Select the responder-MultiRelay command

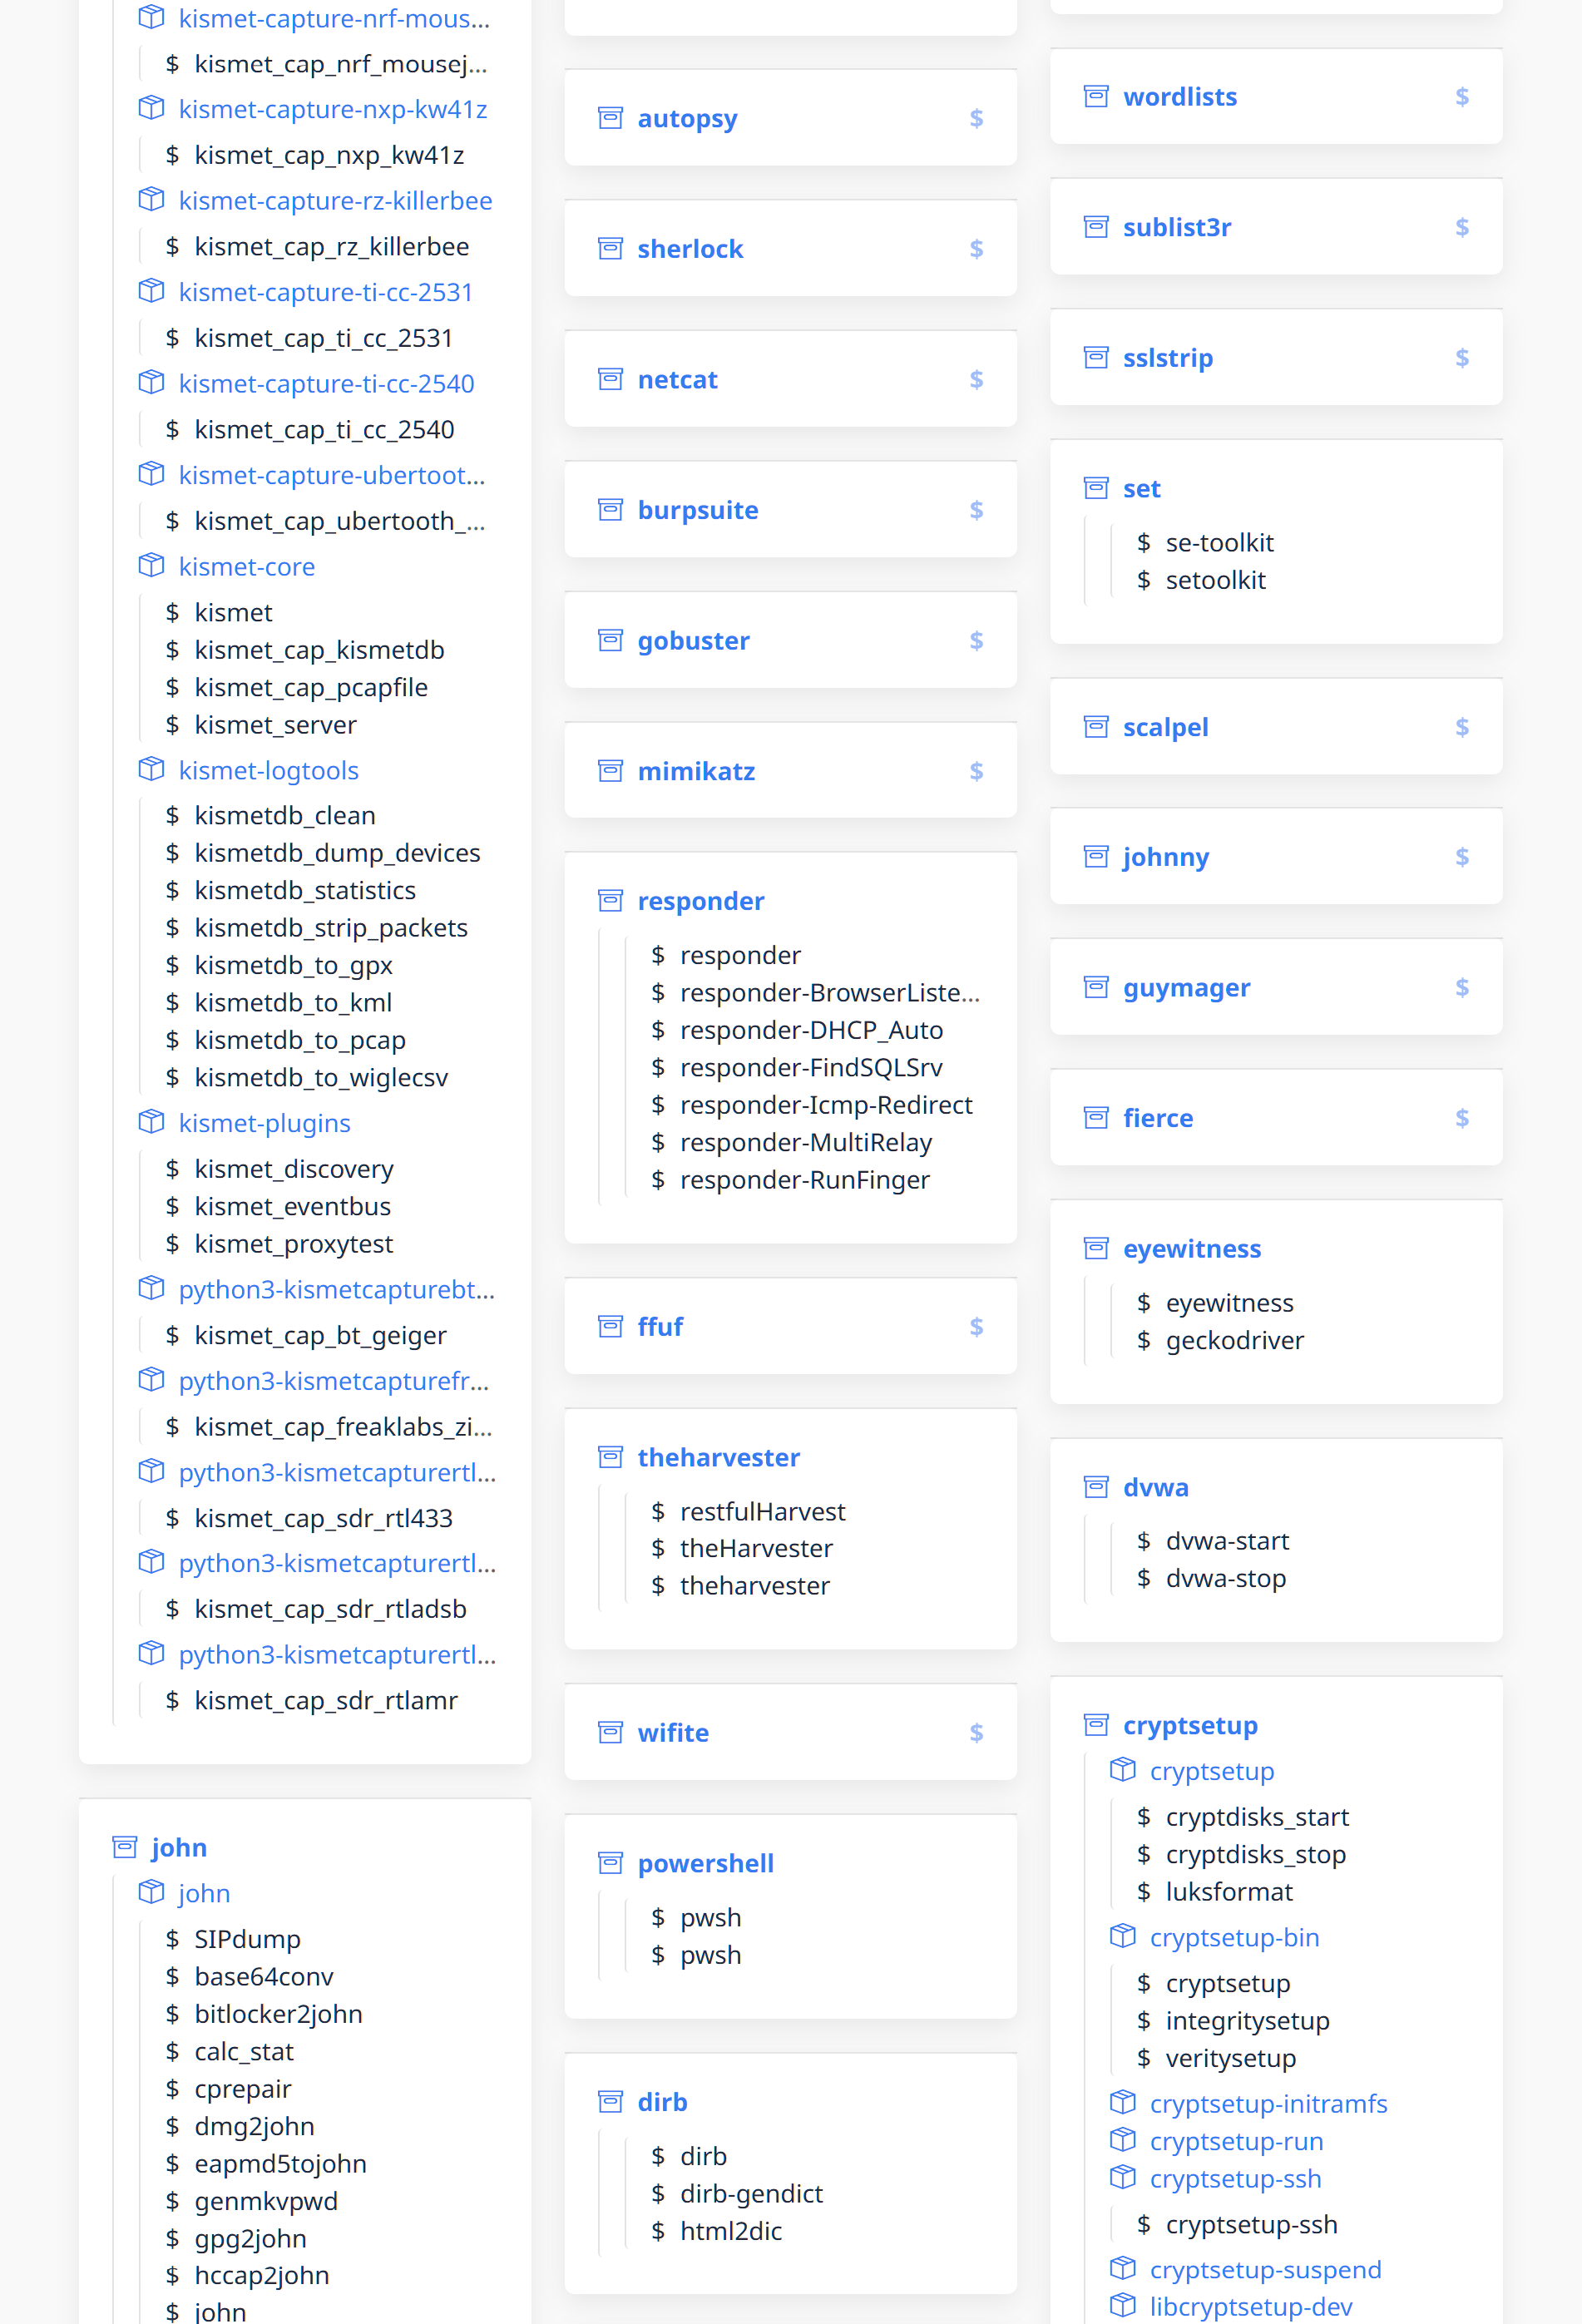click(x=805, y=1143)
